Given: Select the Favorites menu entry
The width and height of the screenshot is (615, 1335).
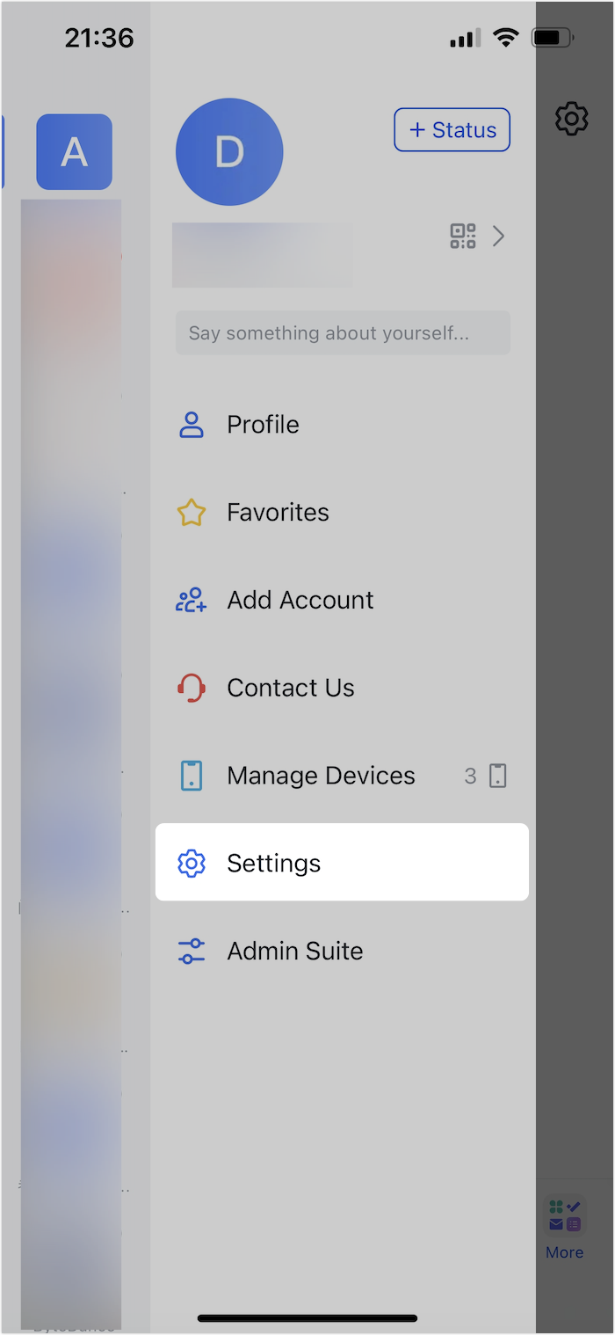Looking at the screenshot, I should pos(342,512).
